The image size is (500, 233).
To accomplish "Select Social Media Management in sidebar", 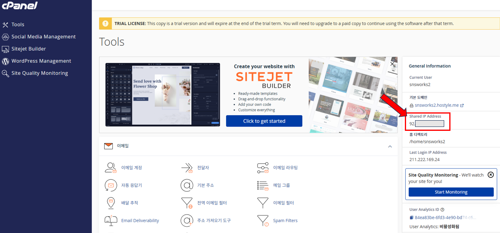I will tap(43, 37).
